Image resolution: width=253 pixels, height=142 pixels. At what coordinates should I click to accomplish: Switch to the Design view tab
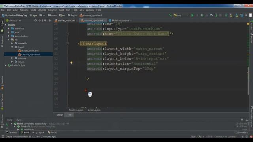click(x=60, y=115)
